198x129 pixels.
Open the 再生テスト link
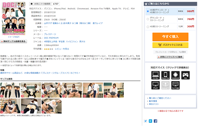[154, 104]
